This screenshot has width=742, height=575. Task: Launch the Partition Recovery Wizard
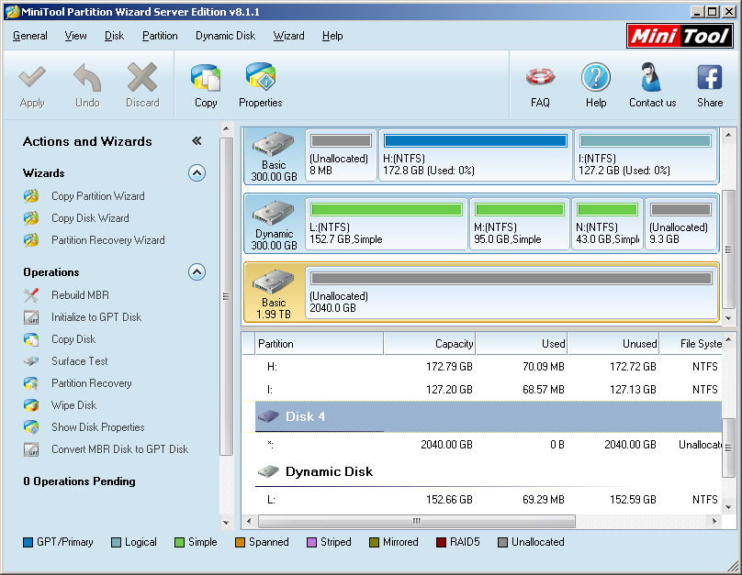pyautogui.click(x=107, y=240)
